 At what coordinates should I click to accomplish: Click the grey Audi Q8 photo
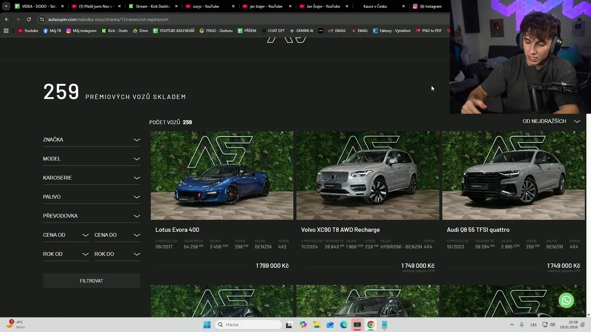[x=513, y=176]
